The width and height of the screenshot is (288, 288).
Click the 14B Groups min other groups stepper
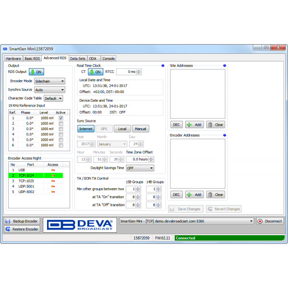(x=158, y=189)
